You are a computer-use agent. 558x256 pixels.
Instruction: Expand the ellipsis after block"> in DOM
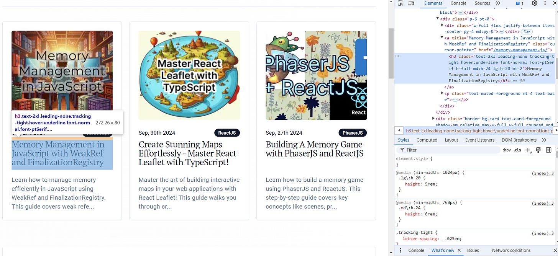point(460,13)
